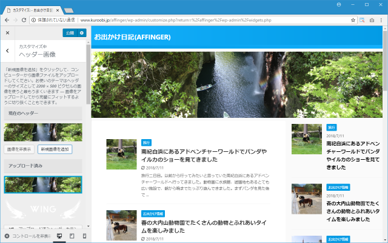Click the browser forward button
Viewport: 388px width, 243px height.
[x=15, y=20]
